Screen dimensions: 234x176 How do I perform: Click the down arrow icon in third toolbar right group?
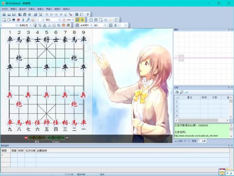[x=116, y=25]
